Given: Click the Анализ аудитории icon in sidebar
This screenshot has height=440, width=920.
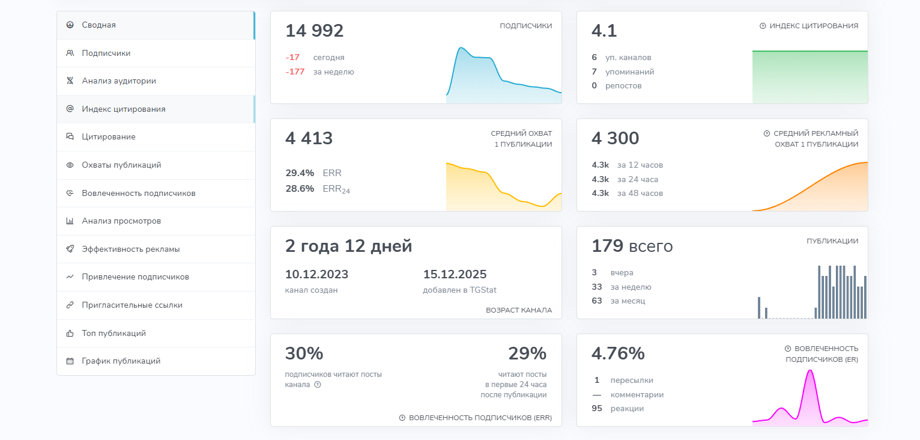Looking at the screenshot, I should coord(70,81).
